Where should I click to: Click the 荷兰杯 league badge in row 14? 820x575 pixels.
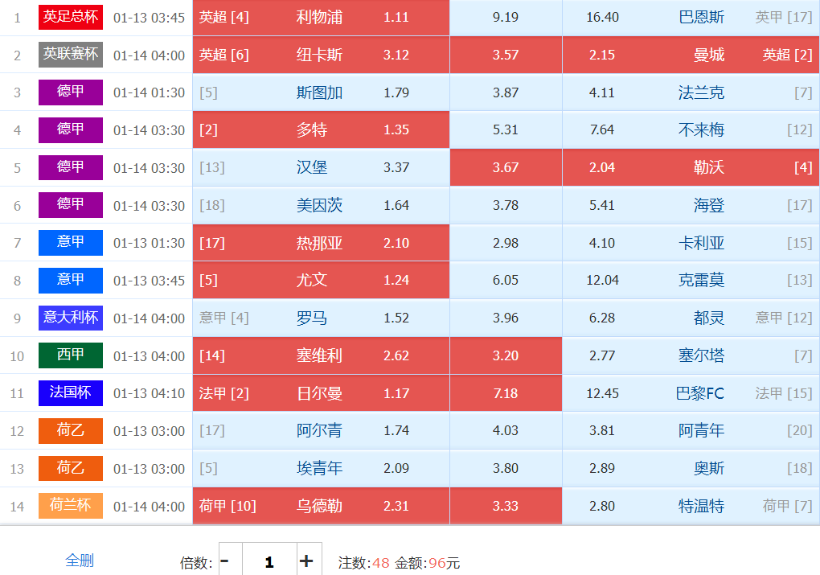pyautogui.click(x=71, y=506)
